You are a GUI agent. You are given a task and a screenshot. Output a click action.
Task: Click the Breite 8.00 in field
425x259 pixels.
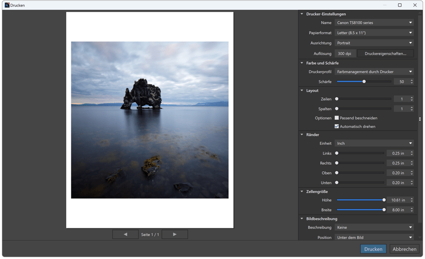click(x=398, y=209)
